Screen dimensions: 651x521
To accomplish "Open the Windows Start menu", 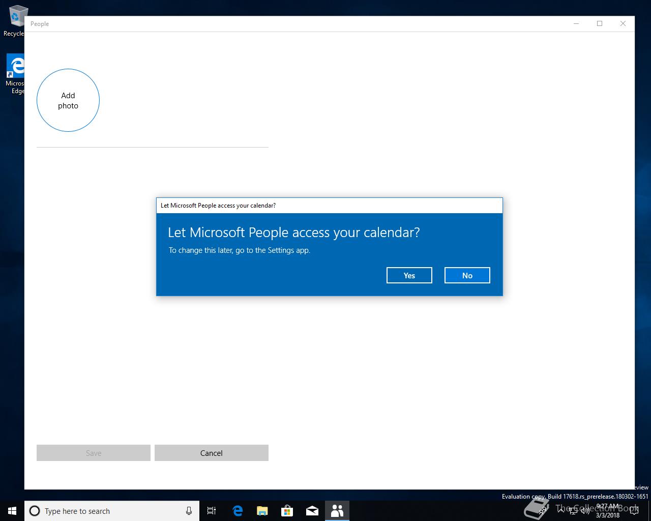I will pos(12,511).
